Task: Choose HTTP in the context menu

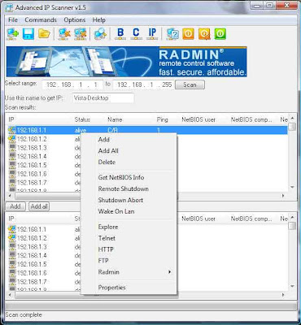Action: pos(129,249)
